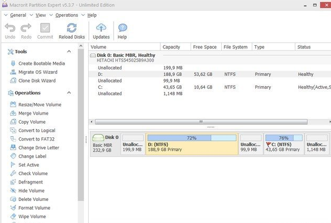This screenshot has height=223, width=331.
Task: Sort by the Status column header
Action: pyautogui.click(x=313, y=47)
